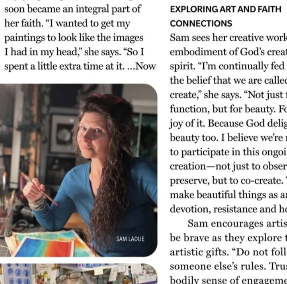Click the SAM LADUE photo caption
Viewport: 287px width, 284px height.
130,239
